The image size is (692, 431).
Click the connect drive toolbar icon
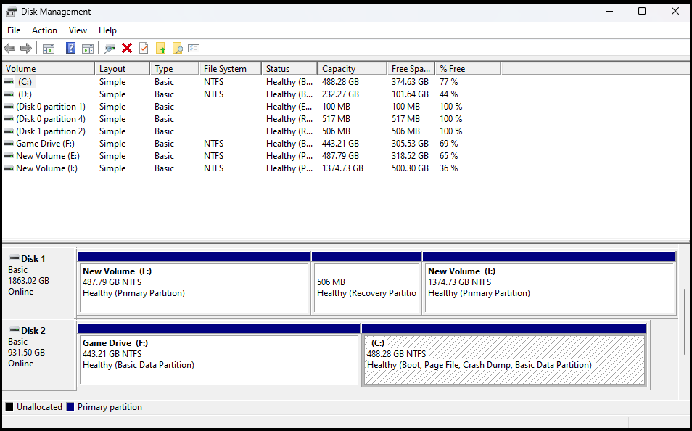click(x=110, y=48)
